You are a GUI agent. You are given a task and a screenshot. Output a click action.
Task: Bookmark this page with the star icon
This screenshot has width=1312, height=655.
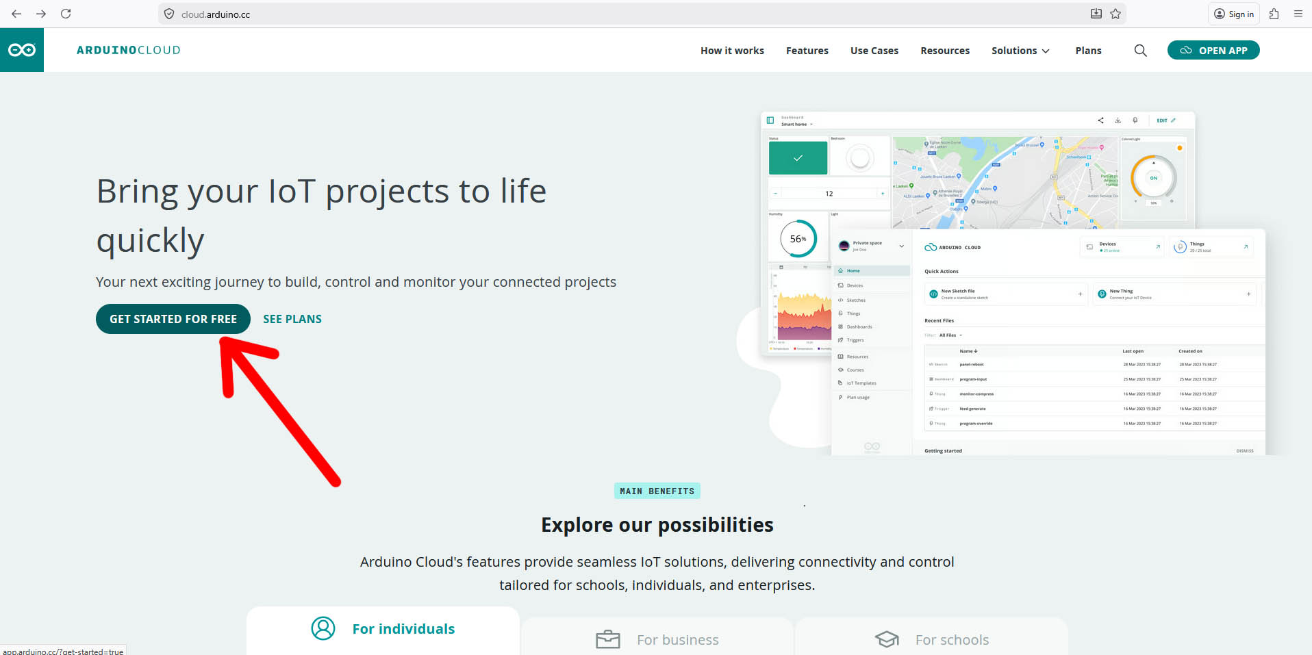coord(1115,14)
